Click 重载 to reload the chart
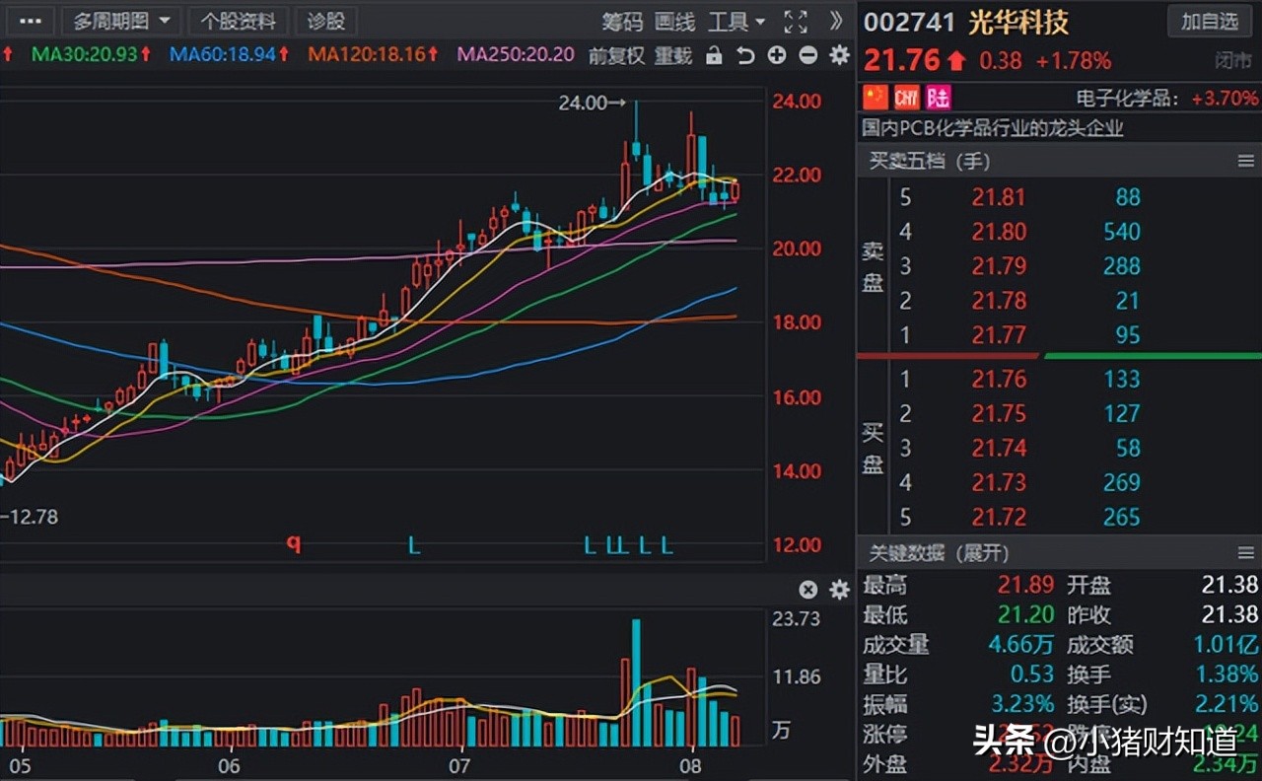This screenshot has width=1262, height=781. pyautogui.click(x=673, y=56)
